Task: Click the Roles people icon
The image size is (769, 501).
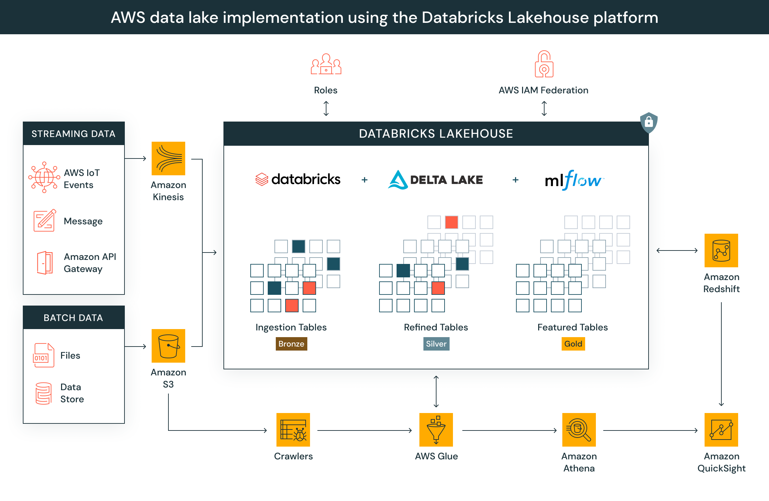Action: 326,64
